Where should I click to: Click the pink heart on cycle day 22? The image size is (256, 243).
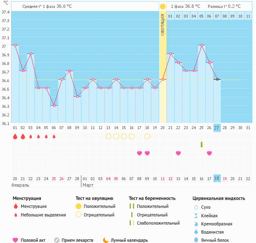pos(178,153)
